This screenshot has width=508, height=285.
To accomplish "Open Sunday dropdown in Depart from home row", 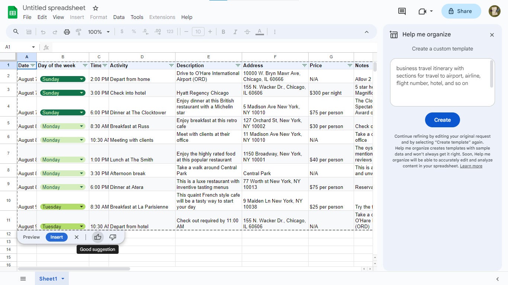I will point(81,79).
